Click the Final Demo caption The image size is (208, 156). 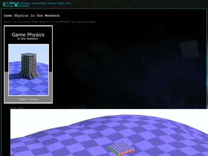[17, 108]
